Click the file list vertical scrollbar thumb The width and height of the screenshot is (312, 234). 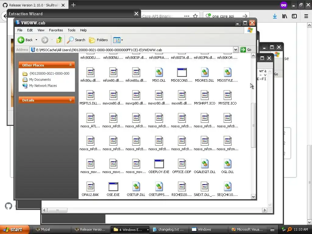coord(253,125)
